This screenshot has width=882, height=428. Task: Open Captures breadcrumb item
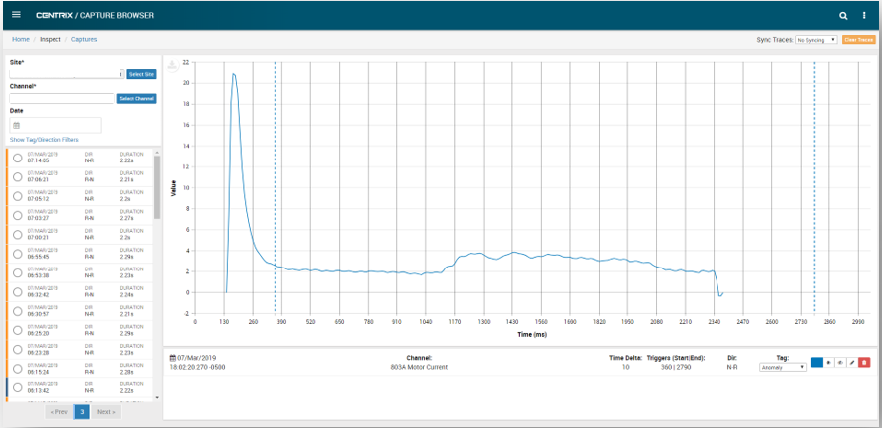84,40
